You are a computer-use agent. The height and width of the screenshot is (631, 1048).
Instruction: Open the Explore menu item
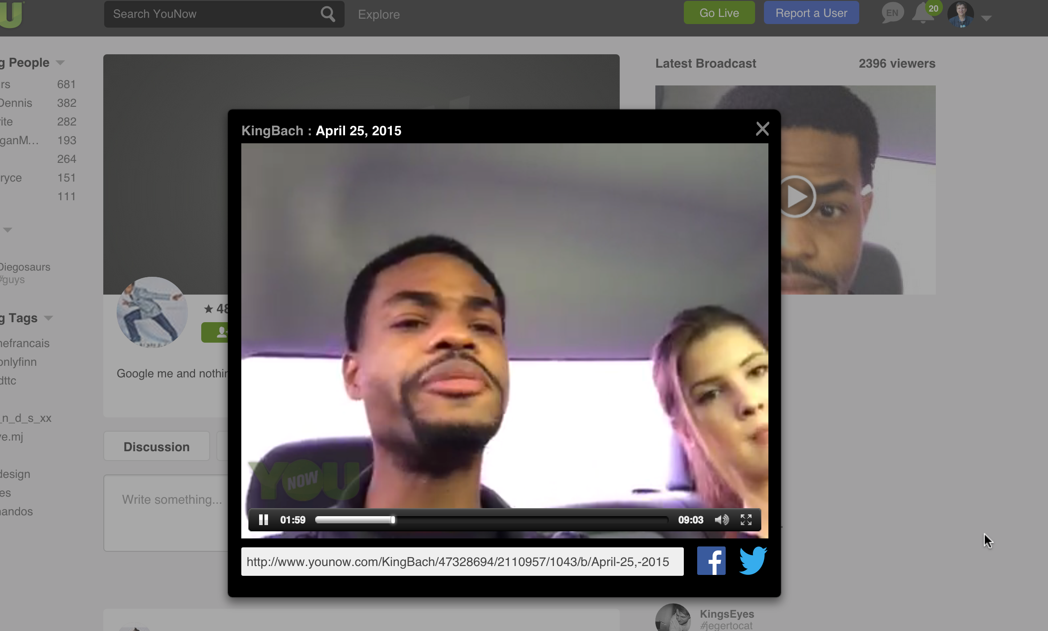pyautogui.click(x=379, y=14)
